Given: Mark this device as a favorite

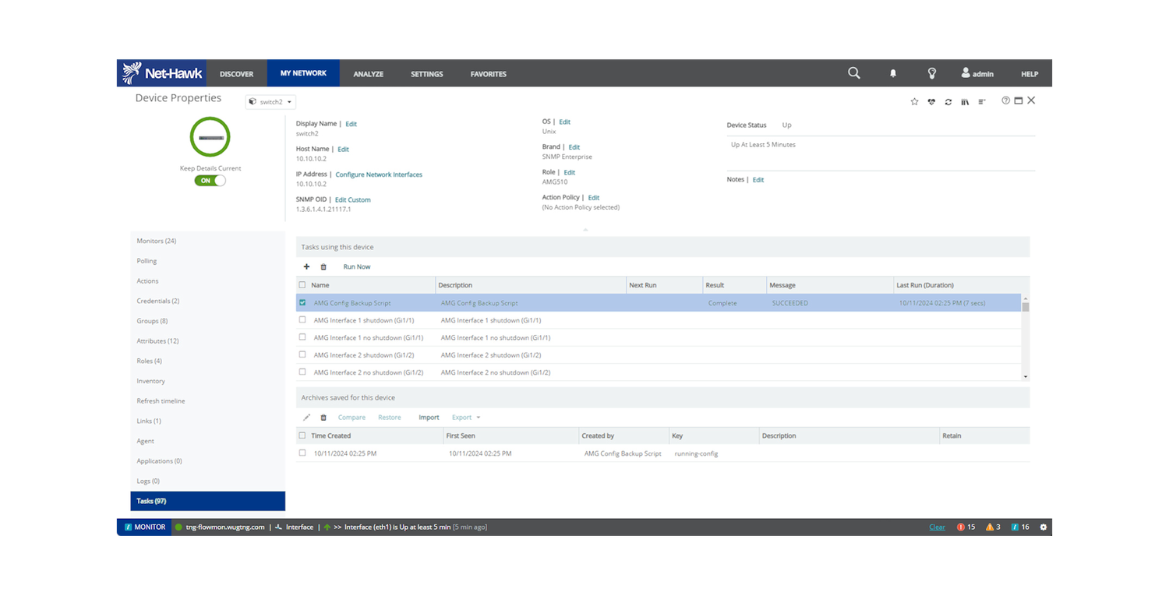Looking at the screenshot, I should 914,101.
